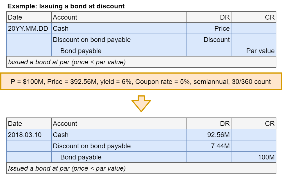Click the 'Price' debit cell
The height and width of the screenshot is (174, 282).
tap(208, 29)
